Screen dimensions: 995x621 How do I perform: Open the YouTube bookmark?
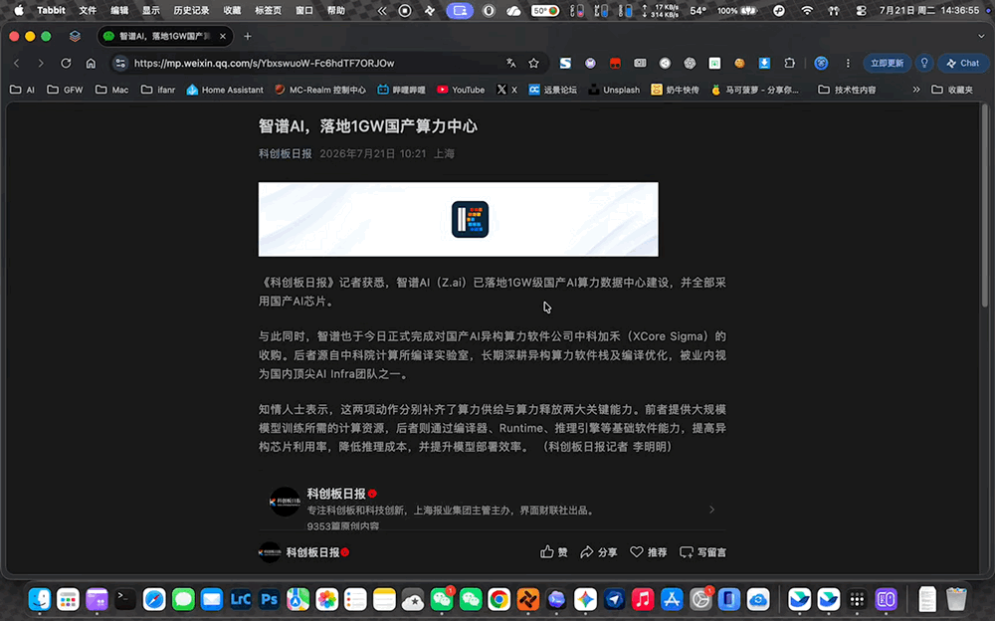click(461, 90)
